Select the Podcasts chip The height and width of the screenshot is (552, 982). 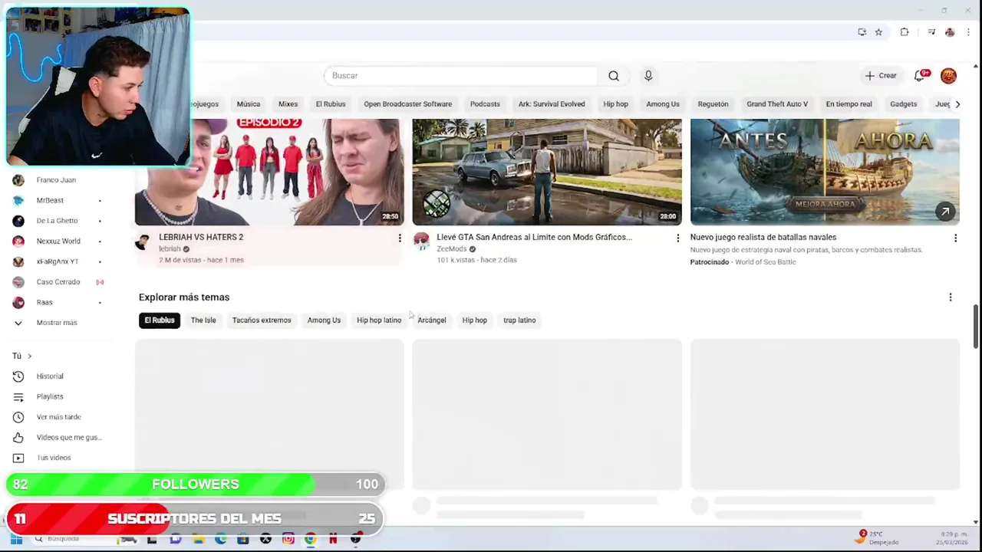(x=485, y=104)
